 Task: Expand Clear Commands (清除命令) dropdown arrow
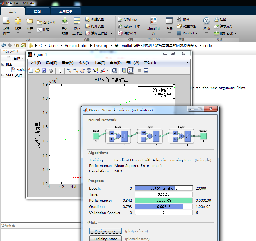coord(141,33)
